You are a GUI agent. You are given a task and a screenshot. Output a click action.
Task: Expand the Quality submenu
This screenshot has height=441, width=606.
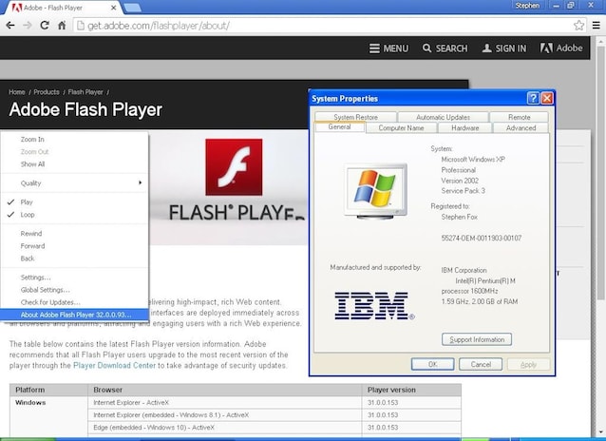pos(75,183)
